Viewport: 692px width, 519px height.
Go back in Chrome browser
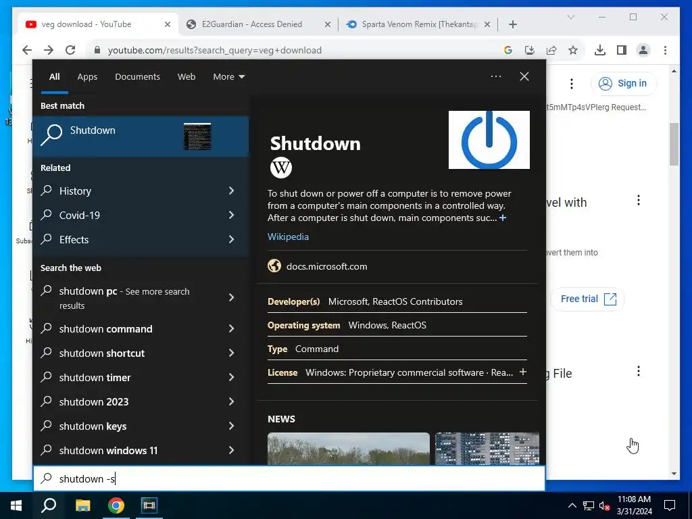click(x=27, y=50)
